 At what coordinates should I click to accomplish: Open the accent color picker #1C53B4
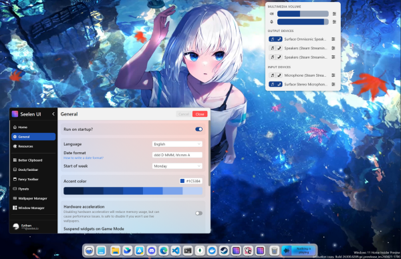(x=190, y=181)
